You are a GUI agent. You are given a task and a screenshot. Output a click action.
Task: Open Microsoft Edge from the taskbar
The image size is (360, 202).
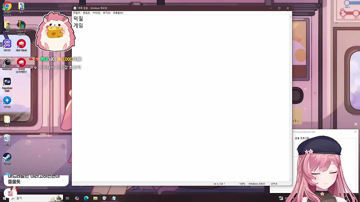[86, 198]
